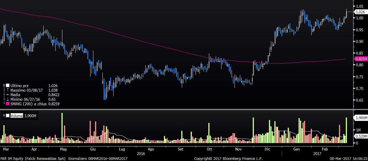Click the 2016 year label
Screen dimensions: 368x161
coord(141,153)
